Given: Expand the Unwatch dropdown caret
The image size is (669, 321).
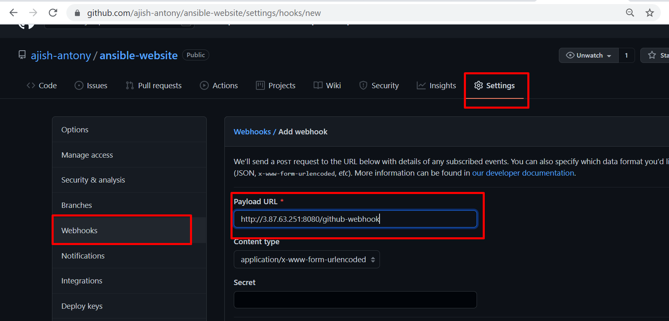Looking at the screenshot, I should (x=609, y=56).
